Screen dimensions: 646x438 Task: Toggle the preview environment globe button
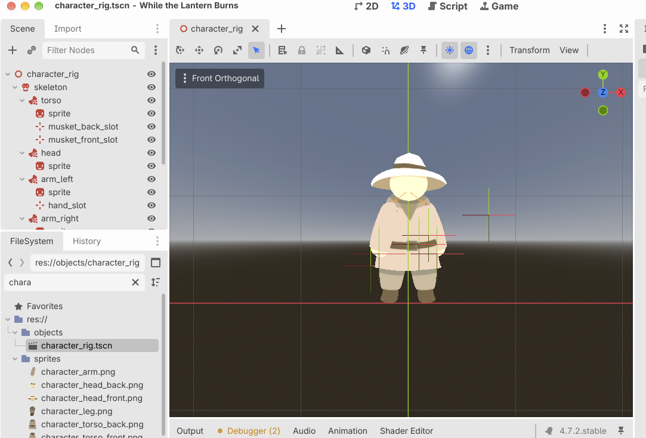tap(469, 50)
